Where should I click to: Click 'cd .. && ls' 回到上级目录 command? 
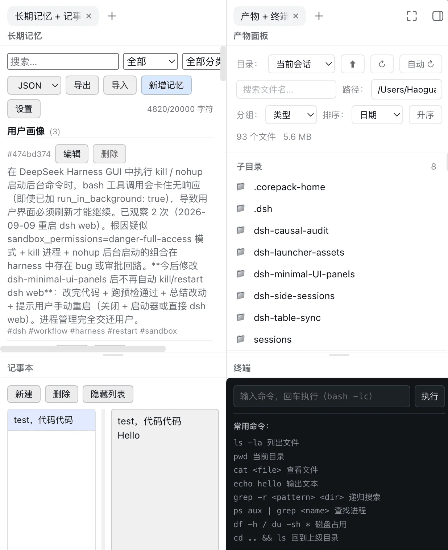[286, 538]
